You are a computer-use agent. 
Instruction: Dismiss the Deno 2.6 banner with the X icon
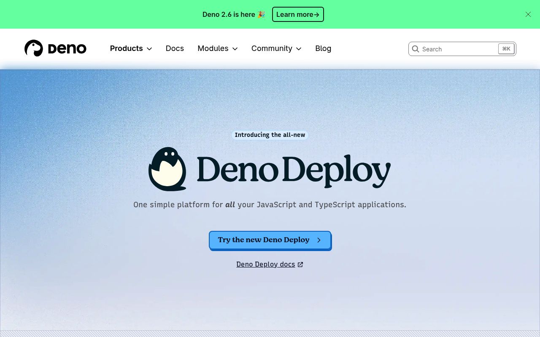(528, 14)
